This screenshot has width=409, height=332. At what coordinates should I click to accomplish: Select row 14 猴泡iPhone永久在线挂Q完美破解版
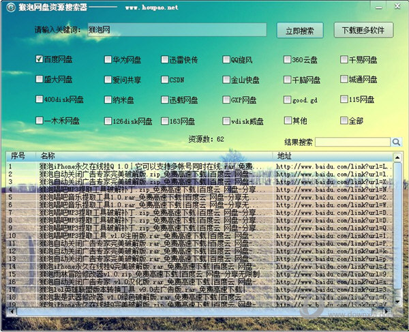point(200,267)
